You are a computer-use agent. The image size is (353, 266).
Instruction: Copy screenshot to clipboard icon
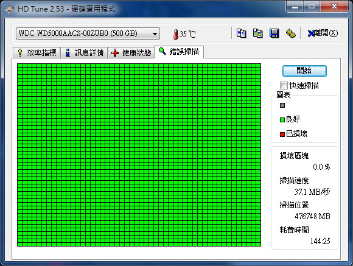pyautogui.click(x=258, y=33)
